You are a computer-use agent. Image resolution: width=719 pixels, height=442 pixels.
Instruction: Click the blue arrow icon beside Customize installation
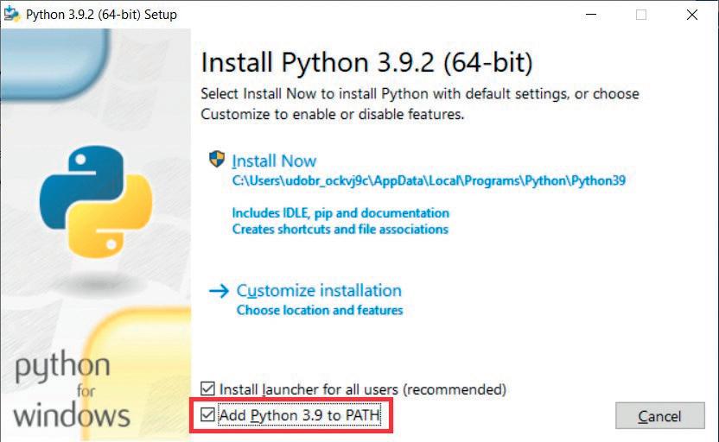tap(219, 291)
